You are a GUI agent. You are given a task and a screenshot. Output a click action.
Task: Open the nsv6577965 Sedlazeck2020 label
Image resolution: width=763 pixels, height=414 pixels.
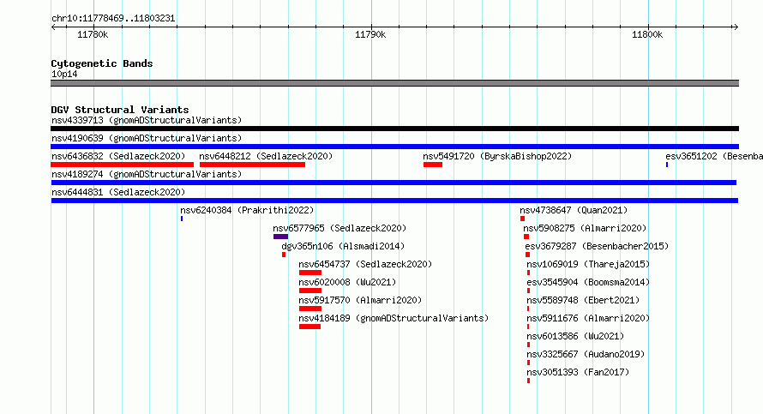tap(339, 228)
